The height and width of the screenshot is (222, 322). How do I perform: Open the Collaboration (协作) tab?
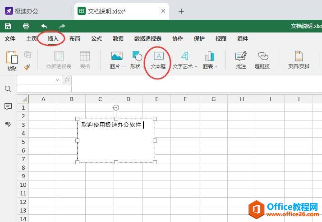click(x=178, y=39)
